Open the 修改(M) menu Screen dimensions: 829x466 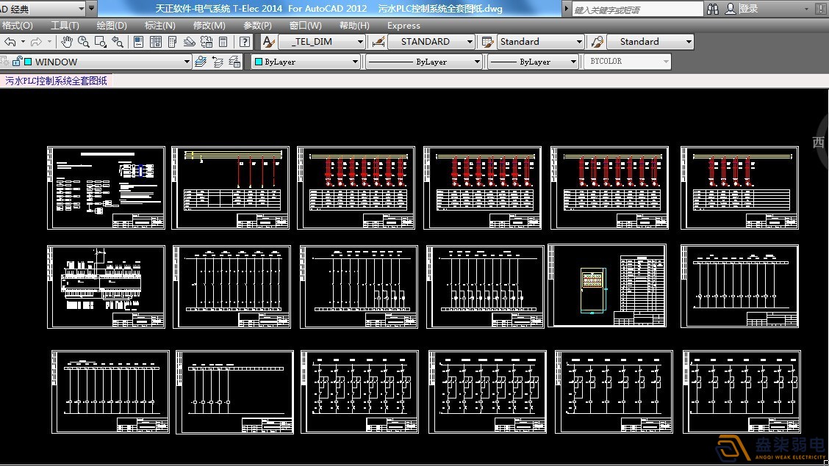pyautogui.click(x=209, y=25)
